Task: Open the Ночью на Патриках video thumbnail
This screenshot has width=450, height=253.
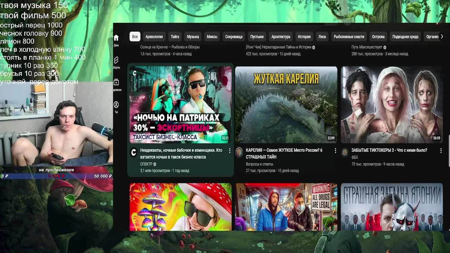Action: tap(180, 105)
